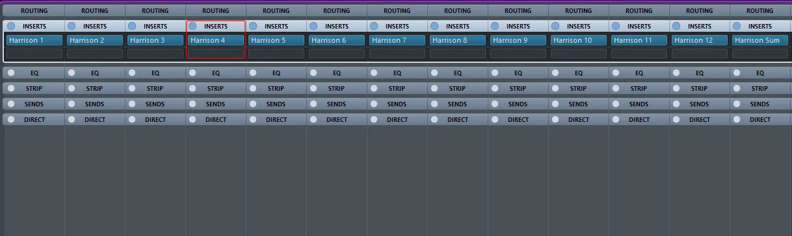Image resolution: width=792 pixels, height=236 pixels.
Task: Click the INSERTS header of the Harrison 8 channel
Action: (x=458, y=26)
